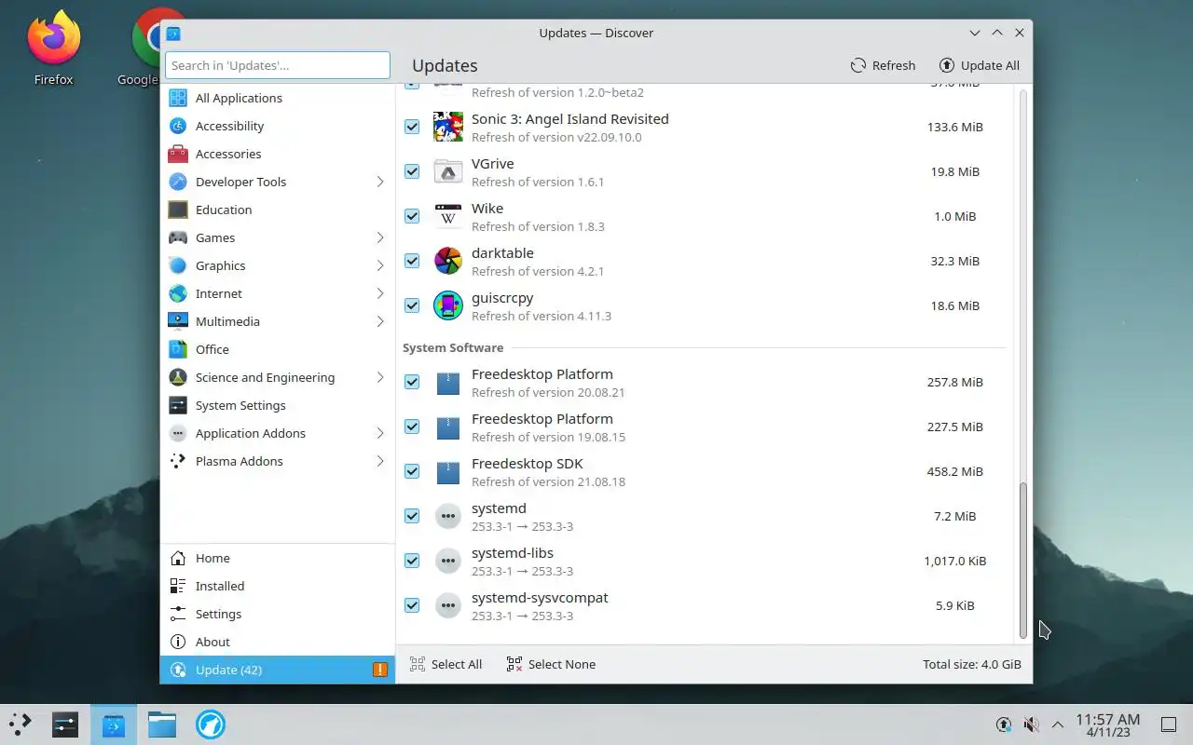
Task: Open the system settings taskbar icon
Action: click(x=64, y=725)
